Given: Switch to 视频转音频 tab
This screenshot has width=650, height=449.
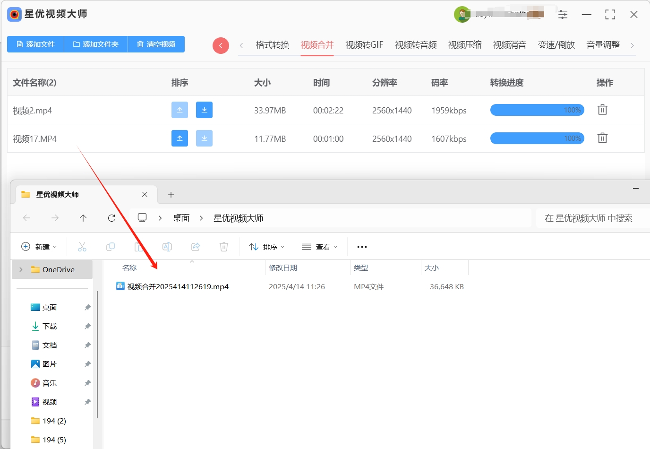Looking at the screenshot, I should [x=416, y=45].
